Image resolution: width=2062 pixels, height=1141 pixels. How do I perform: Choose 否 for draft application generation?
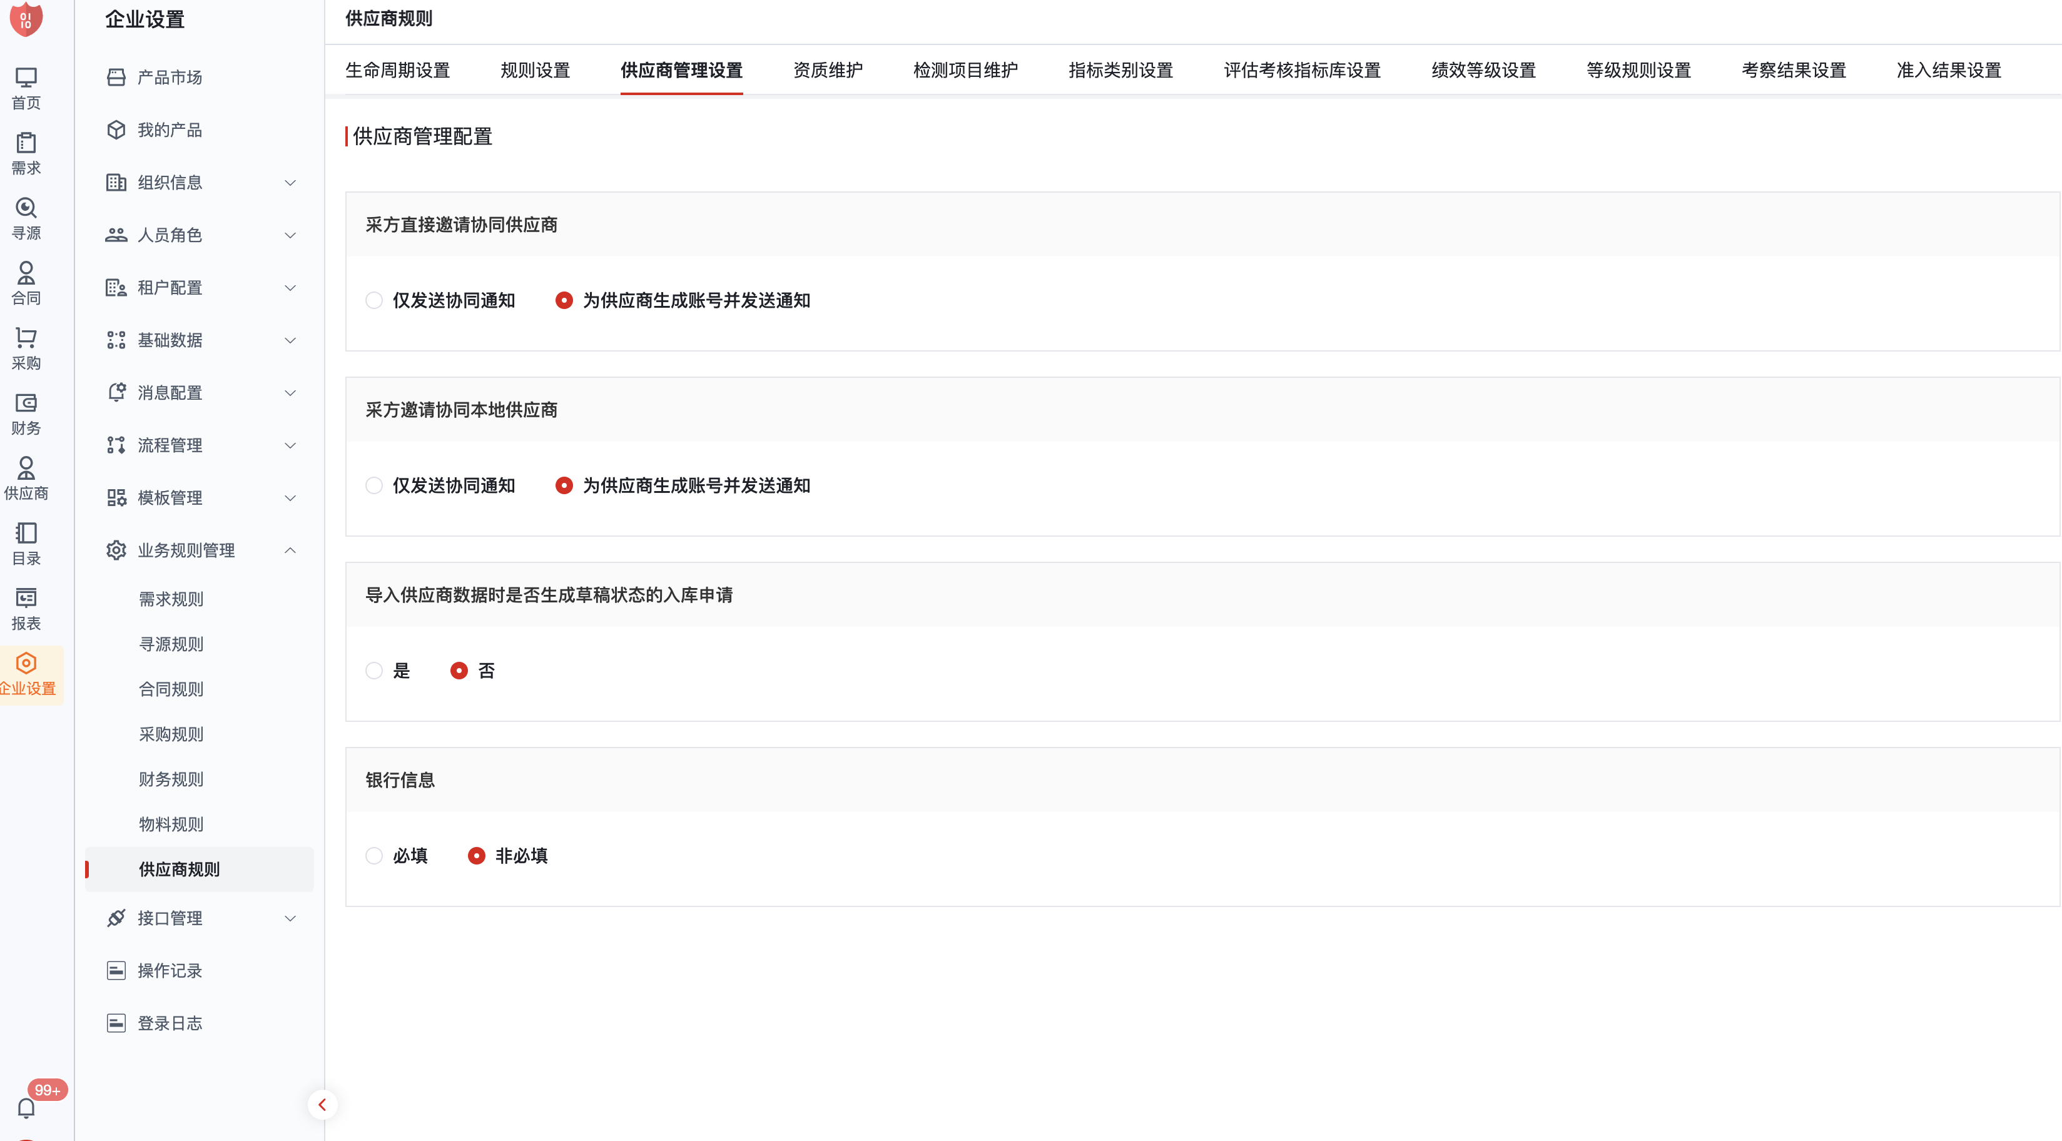pos(459,671)
